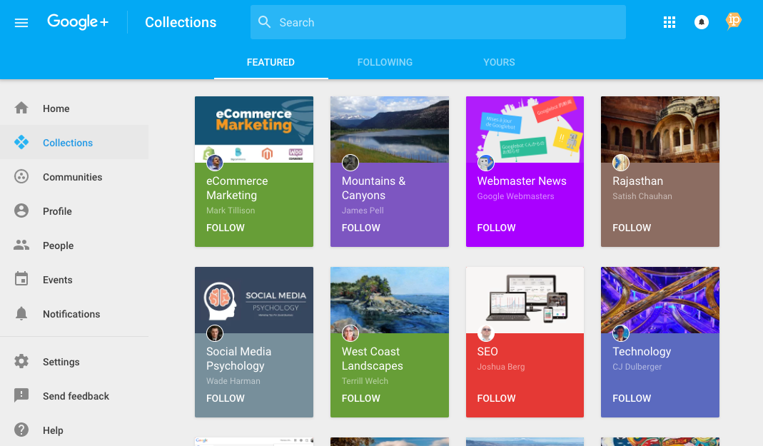Click the Events calendar icon
This screenshot has height=446, width=763.
click(x=21, y=279)
